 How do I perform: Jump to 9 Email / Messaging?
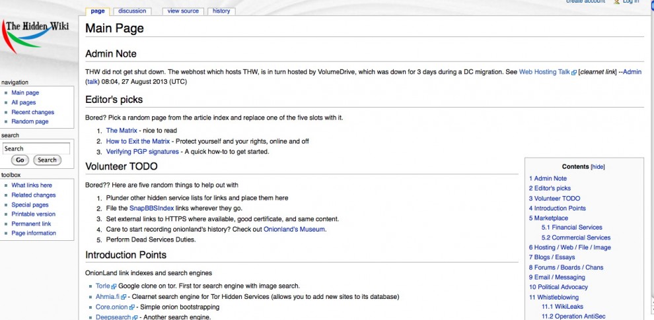tap(557, 277)
